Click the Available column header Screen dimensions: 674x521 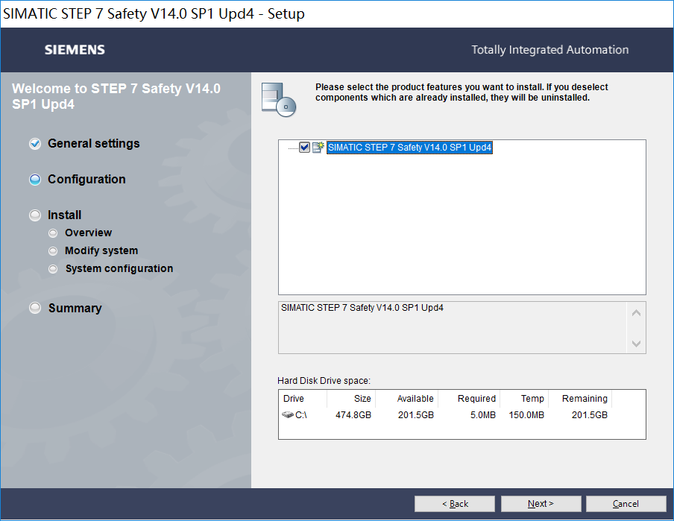(406, 399)
